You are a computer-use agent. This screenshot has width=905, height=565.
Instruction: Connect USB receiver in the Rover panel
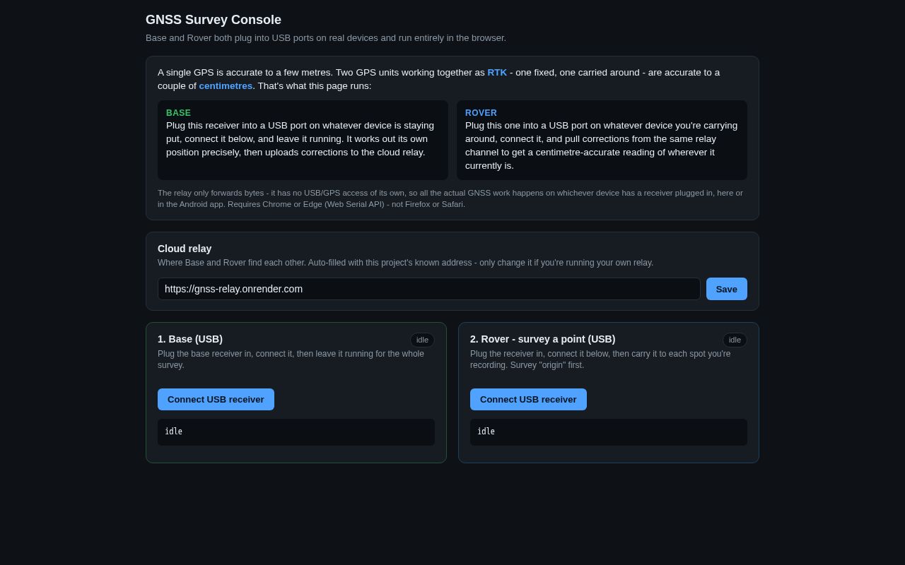pyautogui.click(x=528, y=399)
